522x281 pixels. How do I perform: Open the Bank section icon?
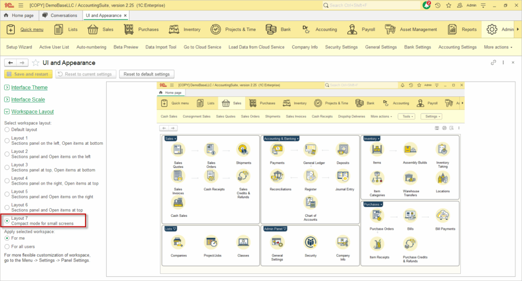point(271,29)
